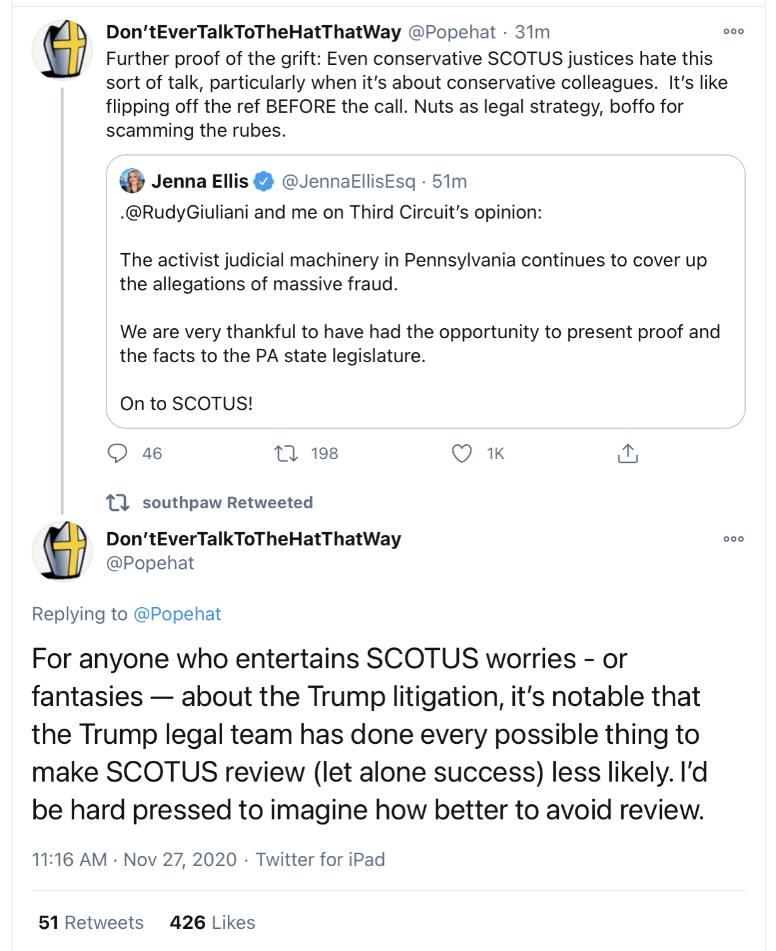Image resolution: width=776 pixels, height=951 pixels.
Task: Click the reply icon under the first tweet
Action: click(x=118, y=453)
